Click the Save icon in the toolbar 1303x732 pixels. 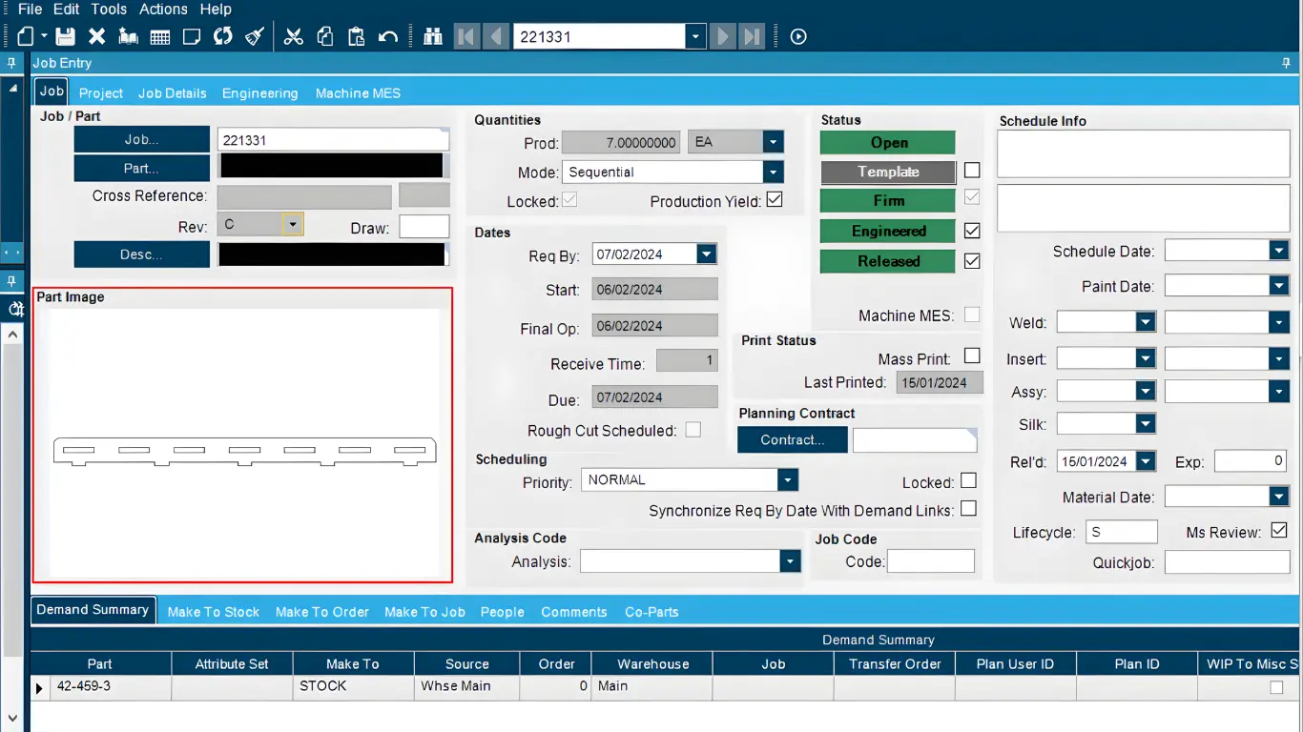click(65, 37)
